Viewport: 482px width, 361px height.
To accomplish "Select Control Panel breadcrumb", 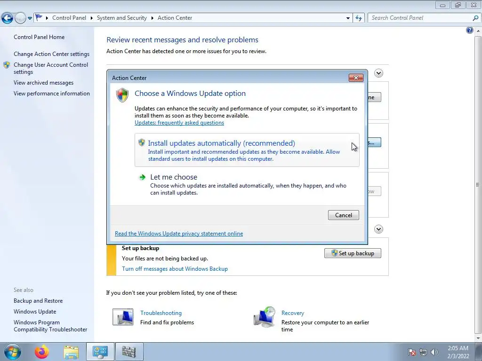I will coord(69,18).
